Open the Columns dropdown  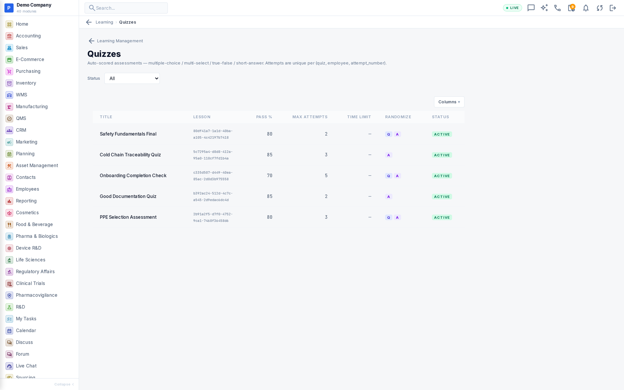tap(449, 102)
